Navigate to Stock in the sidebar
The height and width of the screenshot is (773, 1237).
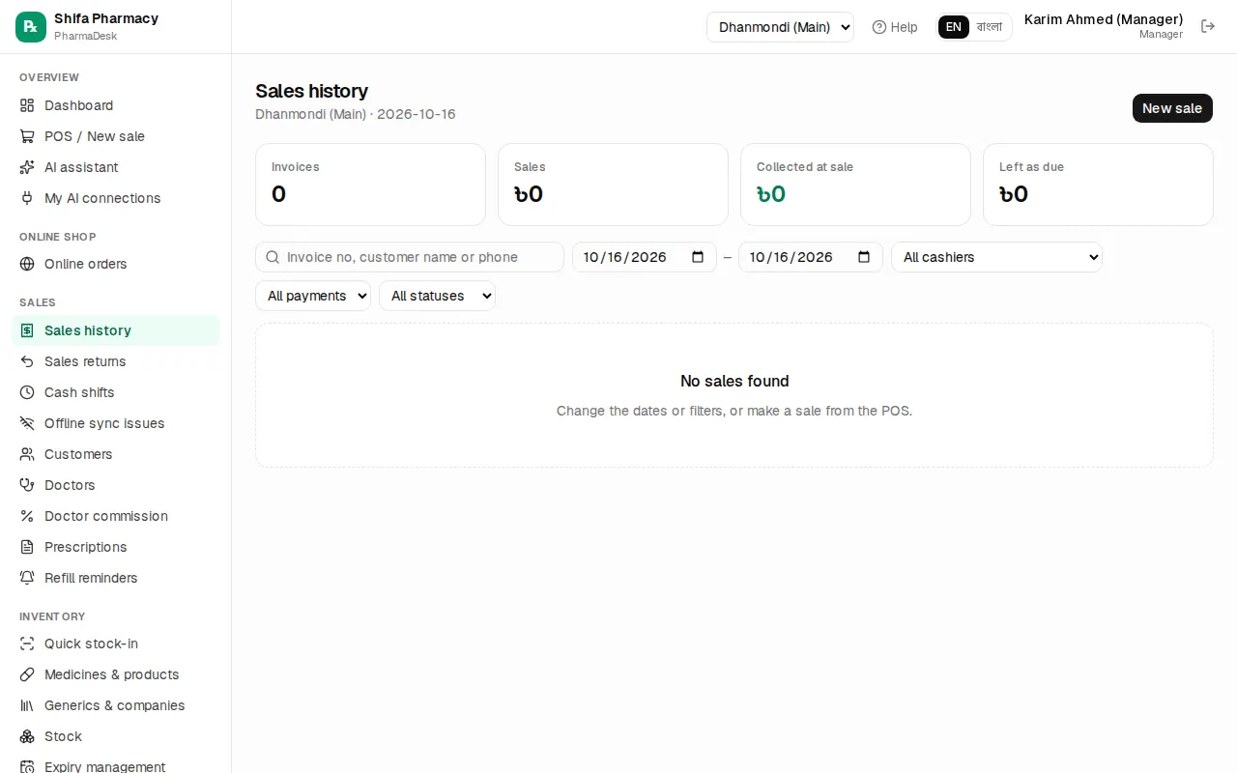[115, 736]
